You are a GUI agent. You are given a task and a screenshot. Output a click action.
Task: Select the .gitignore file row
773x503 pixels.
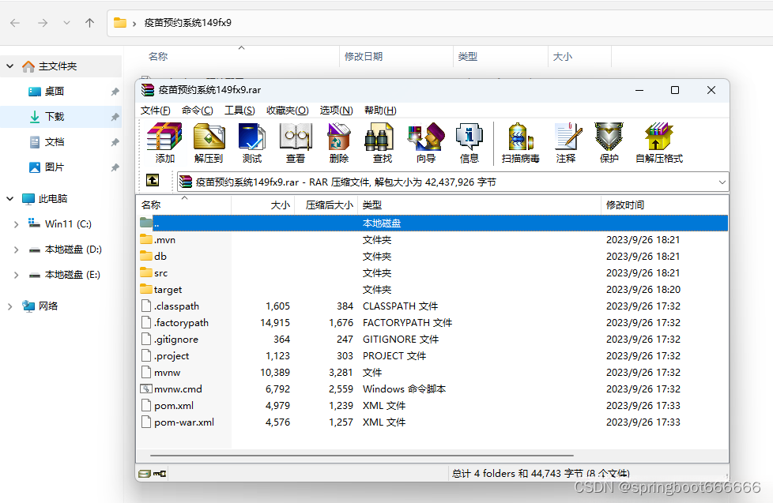tap(432, 339)
